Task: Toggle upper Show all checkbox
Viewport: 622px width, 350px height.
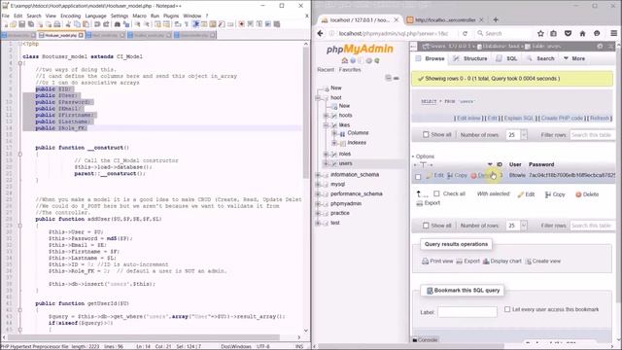Action: tap(426, 135)
